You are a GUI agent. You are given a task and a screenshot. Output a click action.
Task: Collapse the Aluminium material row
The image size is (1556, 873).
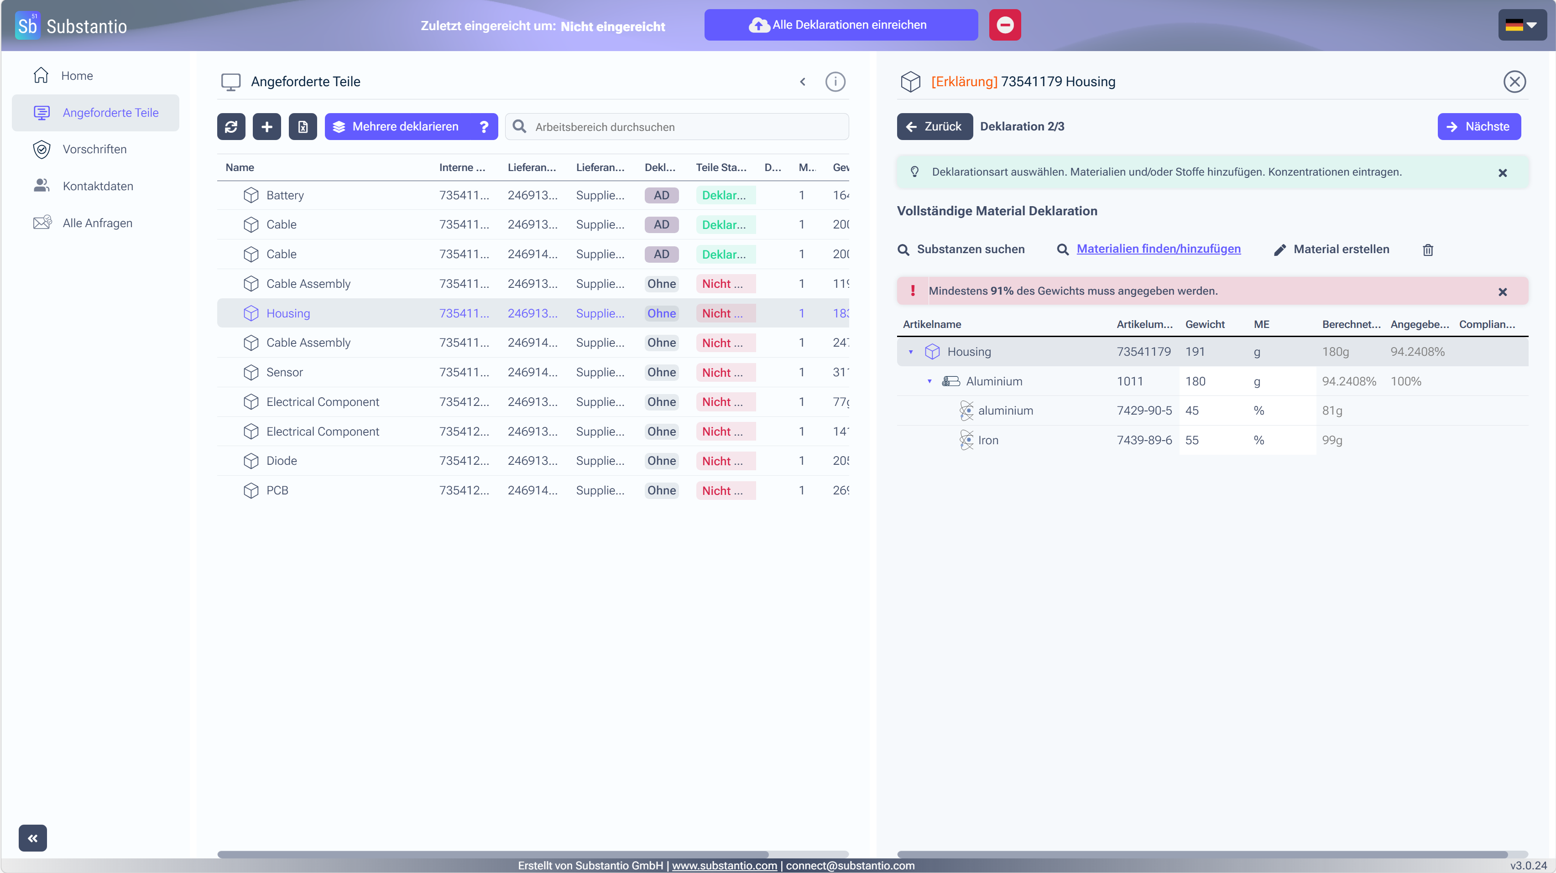pyautogui.click(x=929, y=382)
